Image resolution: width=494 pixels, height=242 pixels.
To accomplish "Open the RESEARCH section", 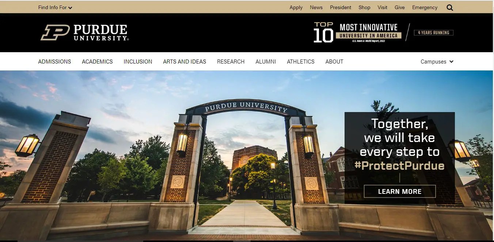I will [x=231, y=61].
